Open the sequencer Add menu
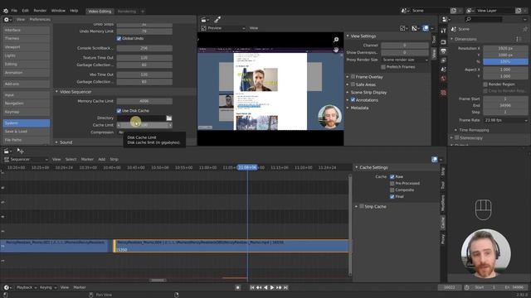The height and width of the screenshot is (298, 531). [101, 160]
